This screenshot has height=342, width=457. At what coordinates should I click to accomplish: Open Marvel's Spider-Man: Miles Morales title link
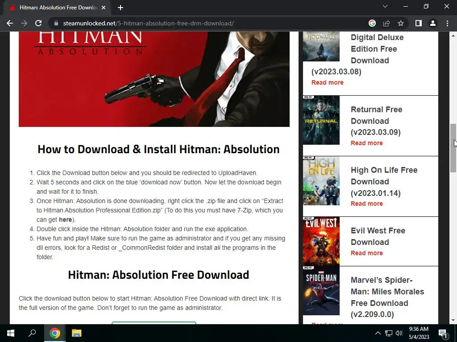click(x=387, y=297)
